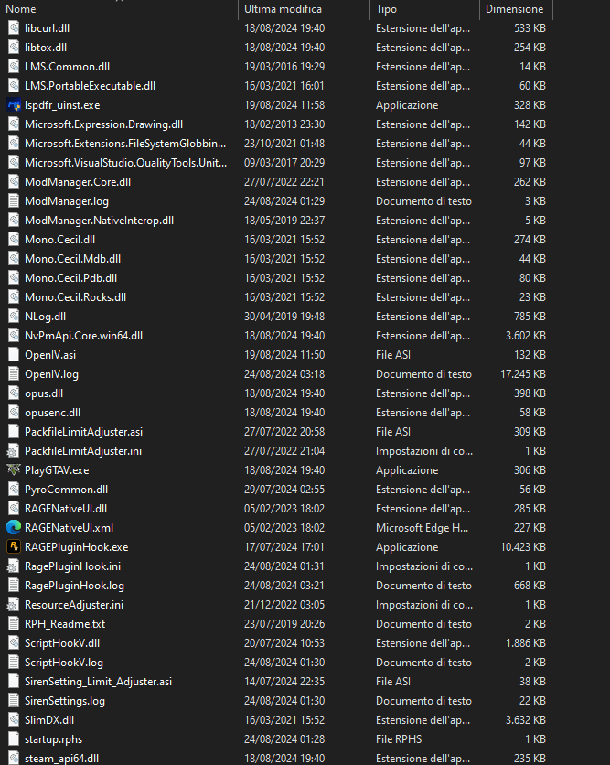Select the Microsoft.Expression.Drawing.dll file name
The image size is (610, 765).
coord(104,124)
